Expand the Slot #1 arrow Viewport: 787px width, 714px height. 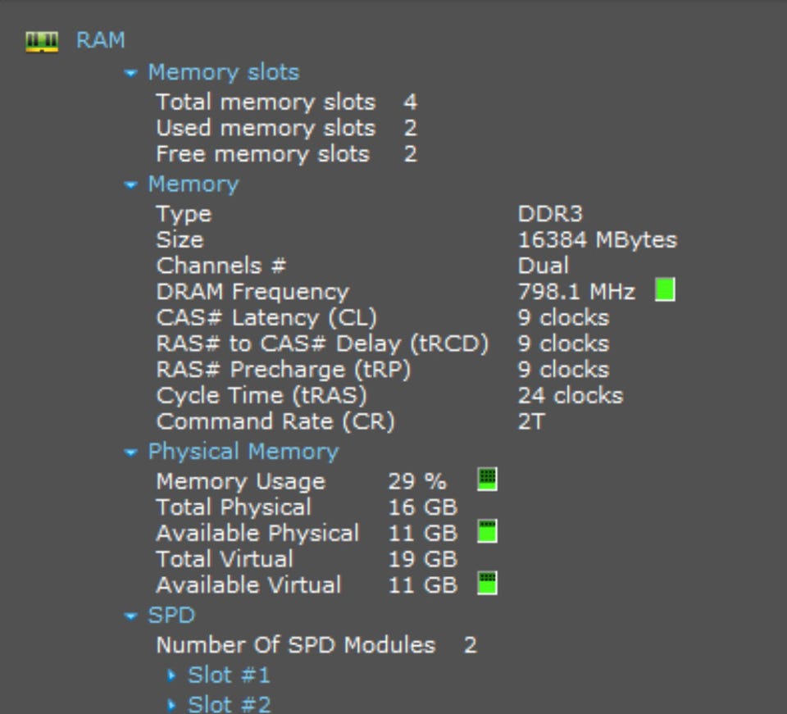pos(172,676)
